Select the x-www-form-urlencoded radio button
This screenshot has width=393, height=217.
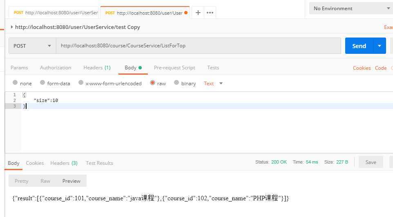[81, 82]
